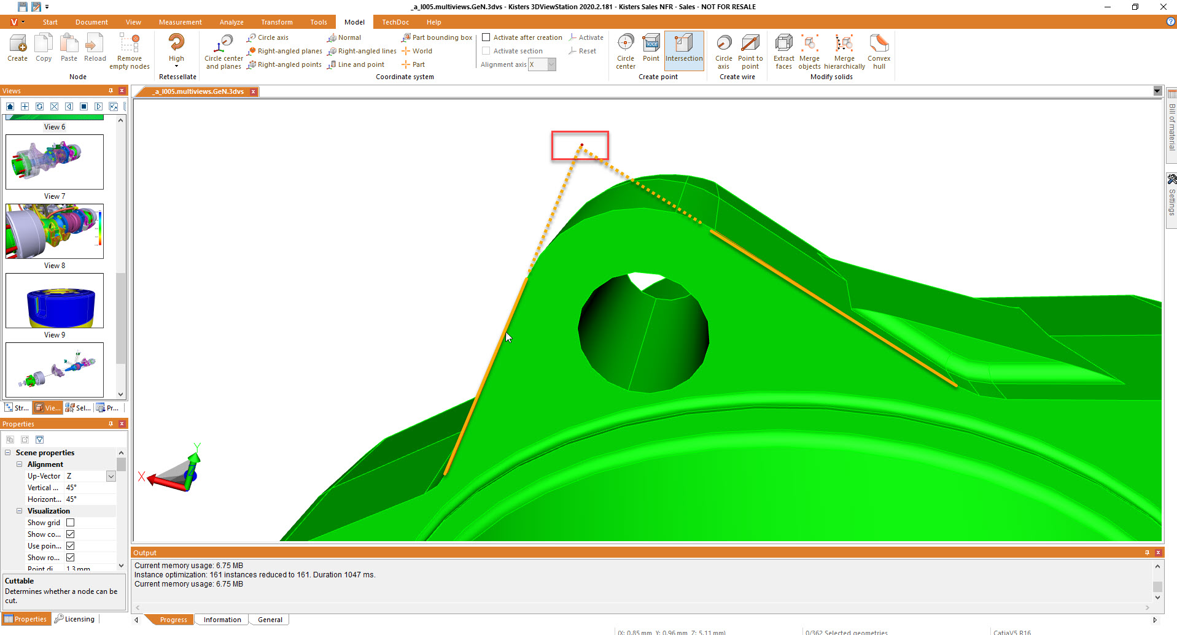Select Right-angled planes tool

click(284, 51)
